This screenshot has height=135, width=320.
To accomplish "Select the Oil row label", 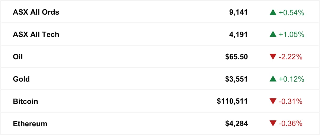I will 18,57.
